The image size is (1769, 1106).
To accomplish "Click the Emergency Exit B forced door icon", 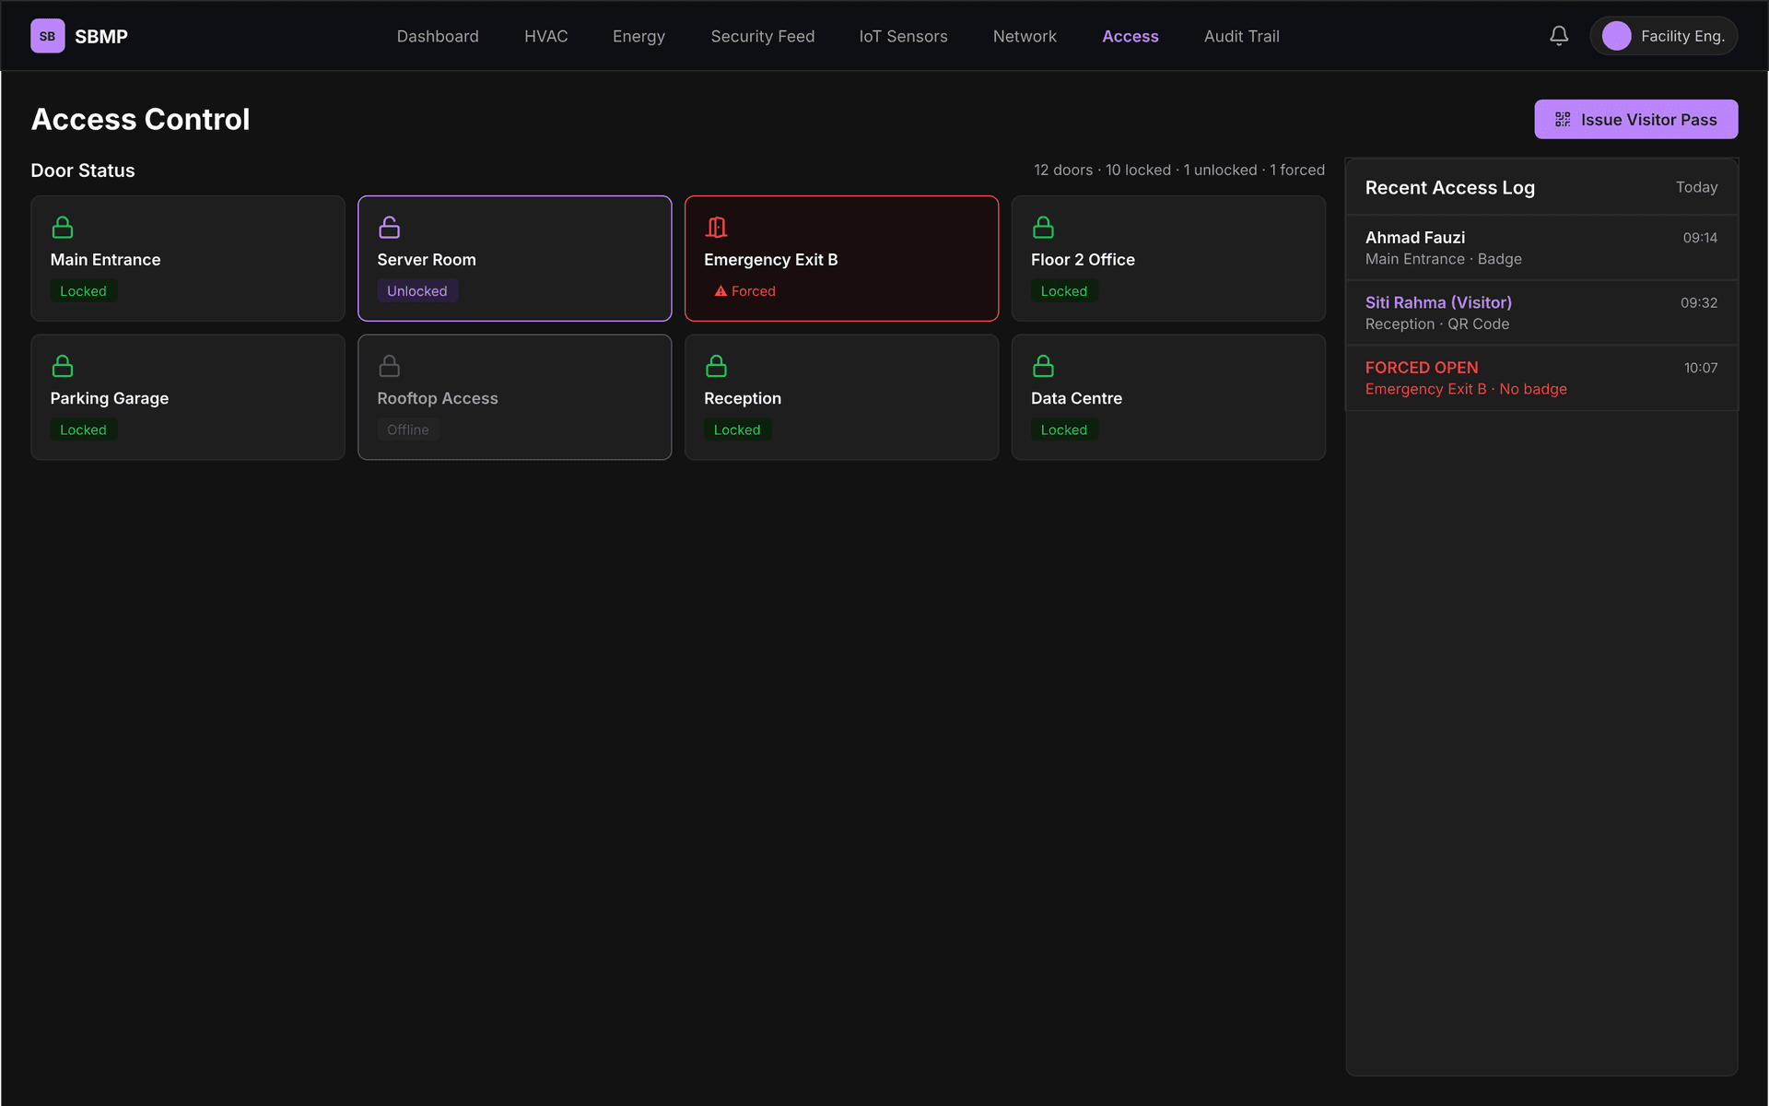I will [716, 227].
